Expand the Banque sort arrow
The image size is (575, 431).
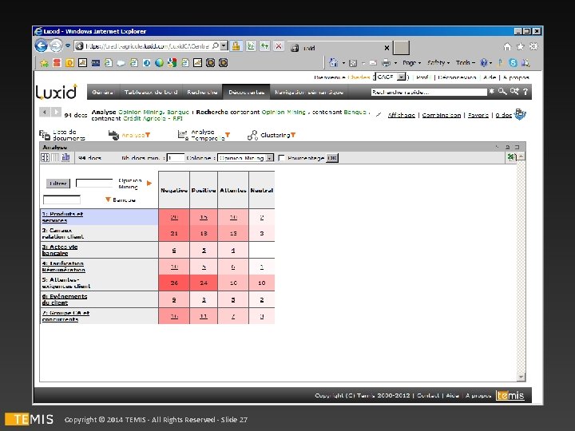(108, 200)
